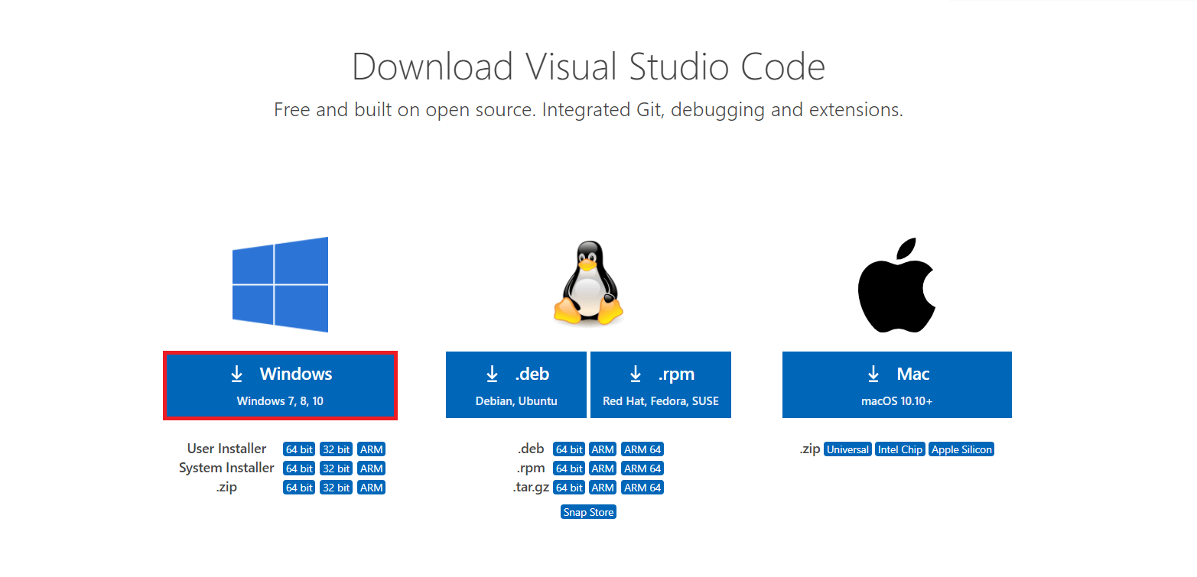Choose Linux .rpm ARM
1197x577 pixels.
click(x=603, y=468)
